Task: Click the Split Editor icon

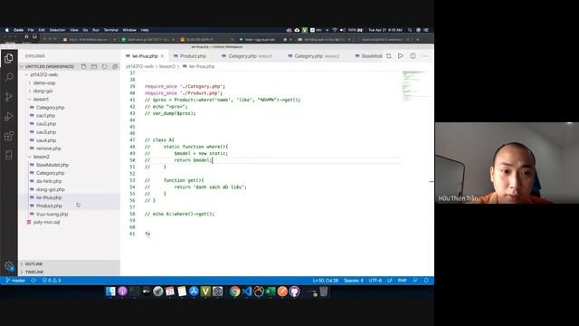Action: click(x=413, y=56)
